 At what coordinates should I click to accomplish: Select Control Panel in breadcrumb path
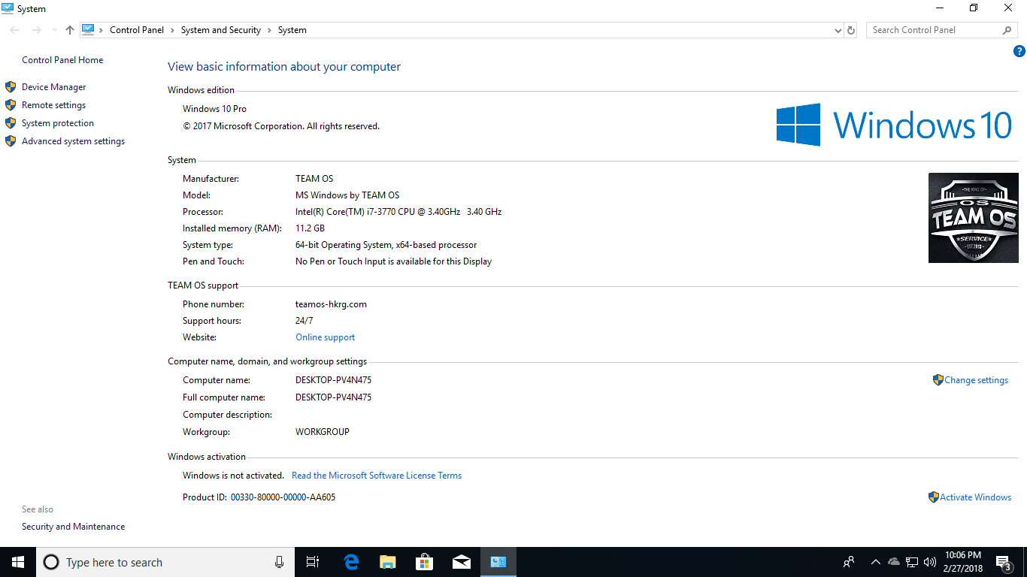point(137,30)
